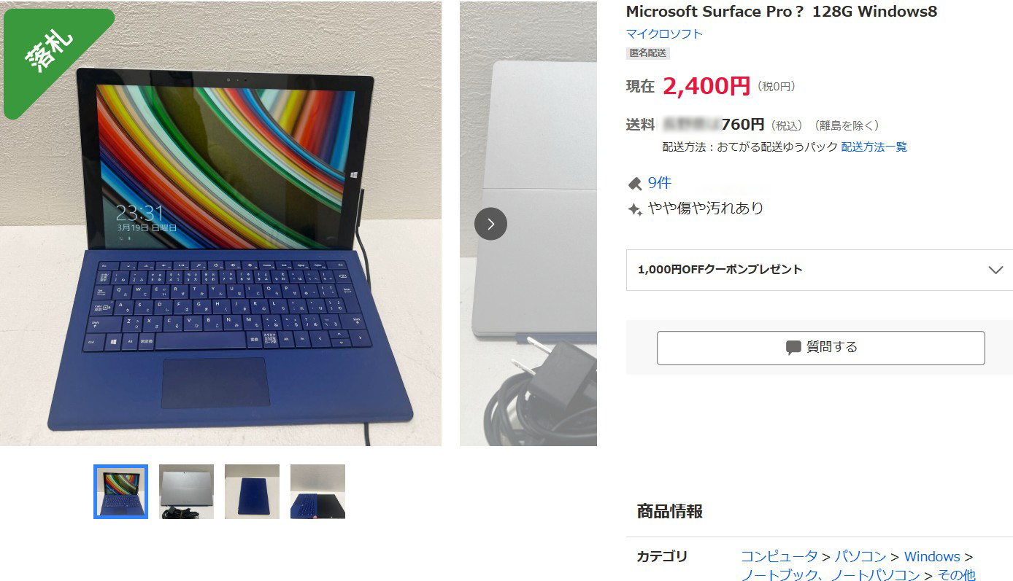
Task: Open the 配送方法一覧 link
Action: [874, 147]
